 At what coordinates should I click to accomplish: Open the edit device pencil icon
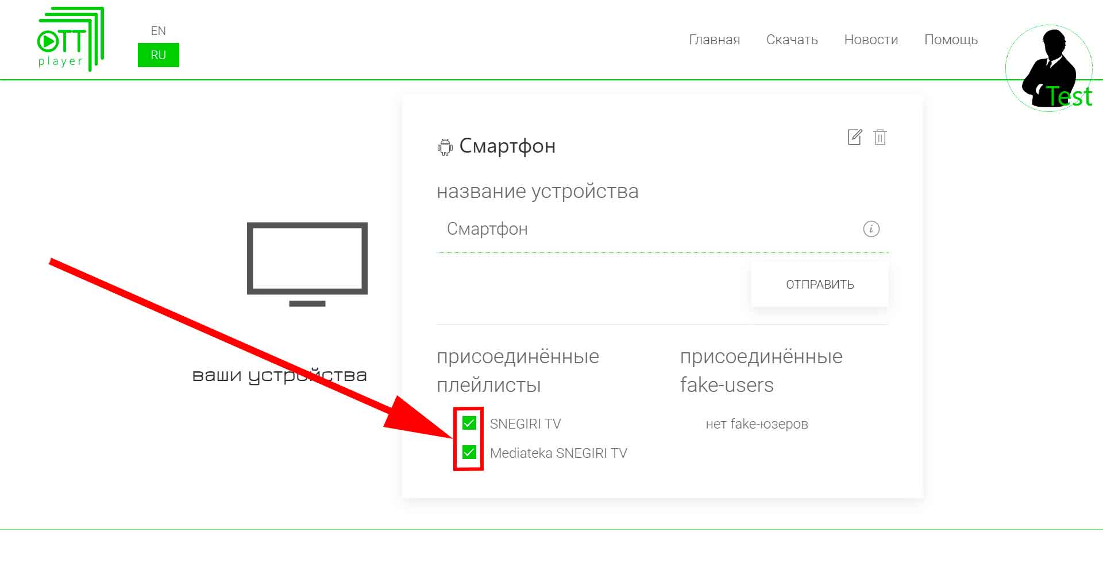tap(855, 137)
